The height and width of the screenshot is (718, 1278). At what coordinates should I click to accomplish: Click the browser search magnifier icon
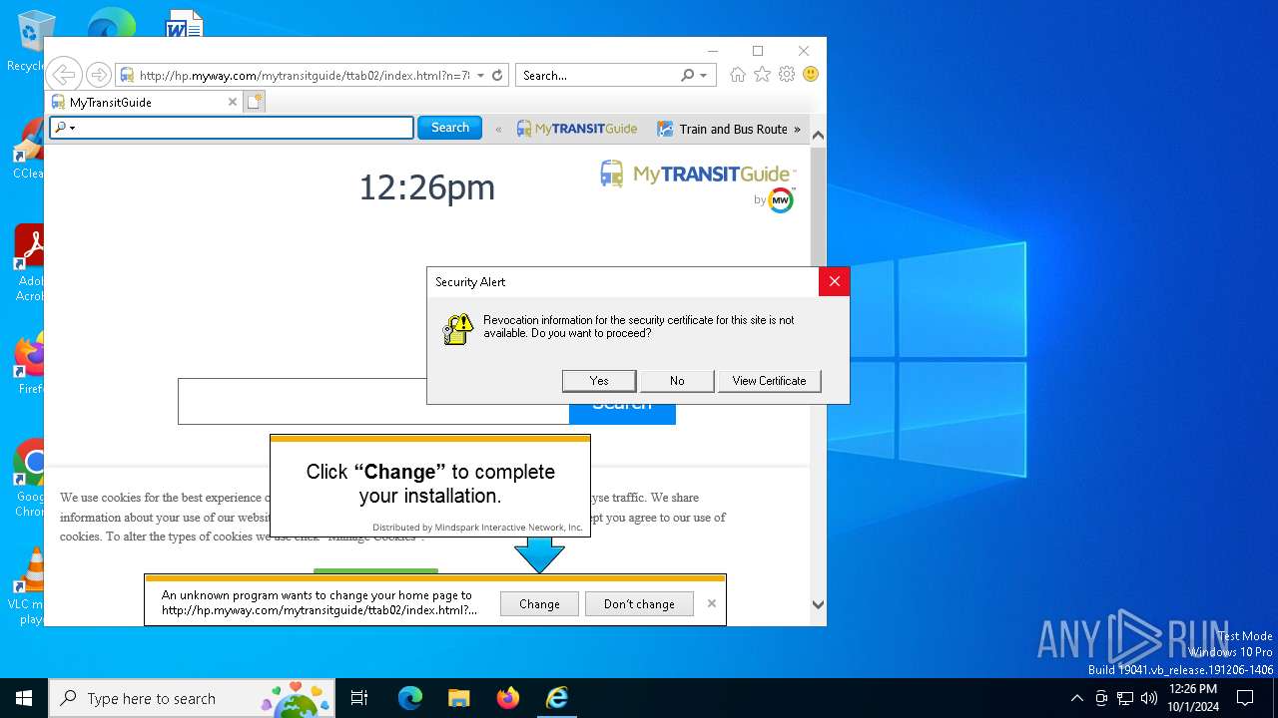[x=688, y=75]
